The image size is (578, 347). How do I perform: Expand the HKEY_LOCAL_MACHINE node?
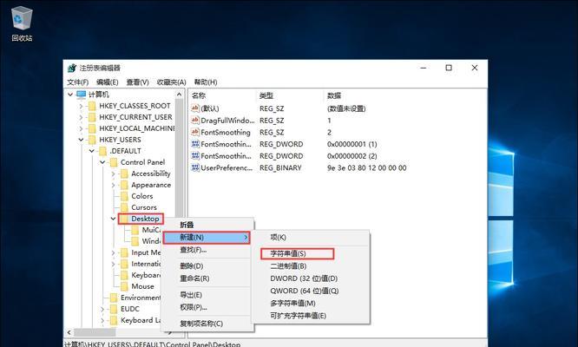[81, 128]
